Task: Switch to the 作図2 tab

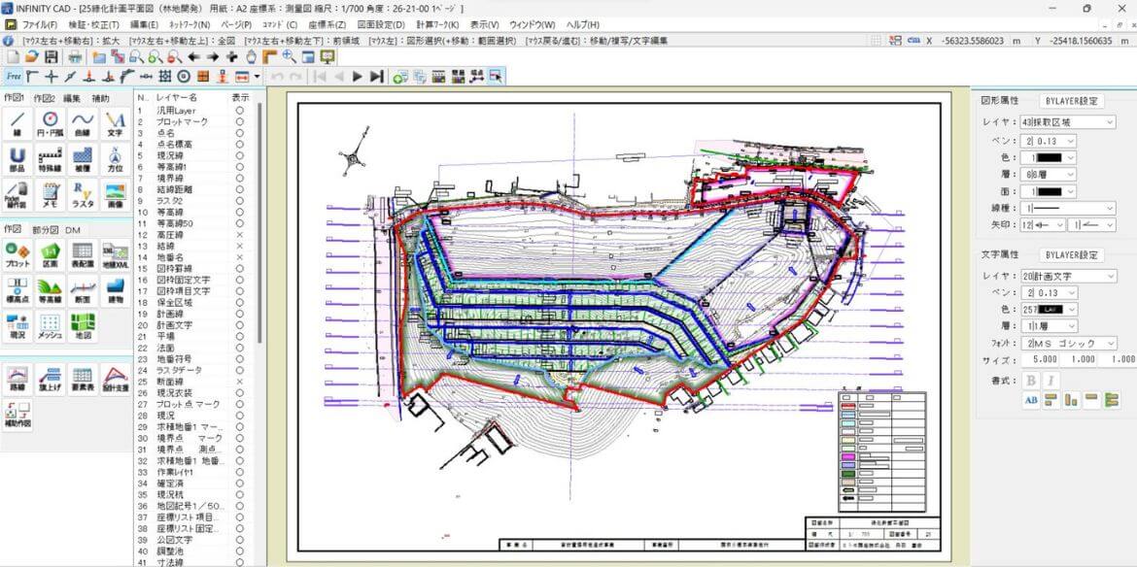Action: click(x=45, y=98)
